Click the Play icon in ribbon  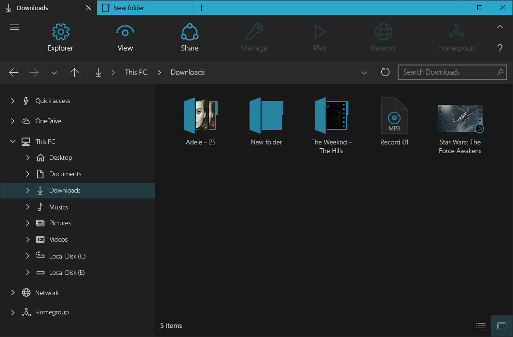(x=319, y=31)
